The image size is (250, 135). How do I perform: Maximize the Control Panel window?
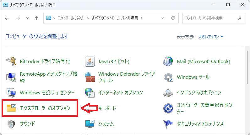pyautogui.click(x=228, y=5)
